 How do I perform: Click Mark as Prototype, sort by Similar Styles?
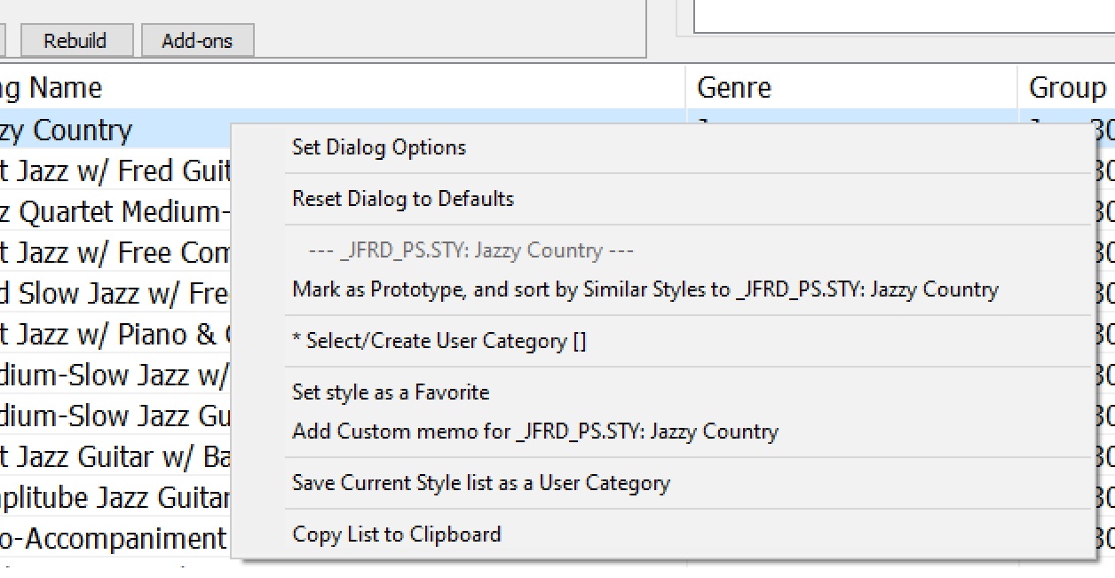click(644, 289)
